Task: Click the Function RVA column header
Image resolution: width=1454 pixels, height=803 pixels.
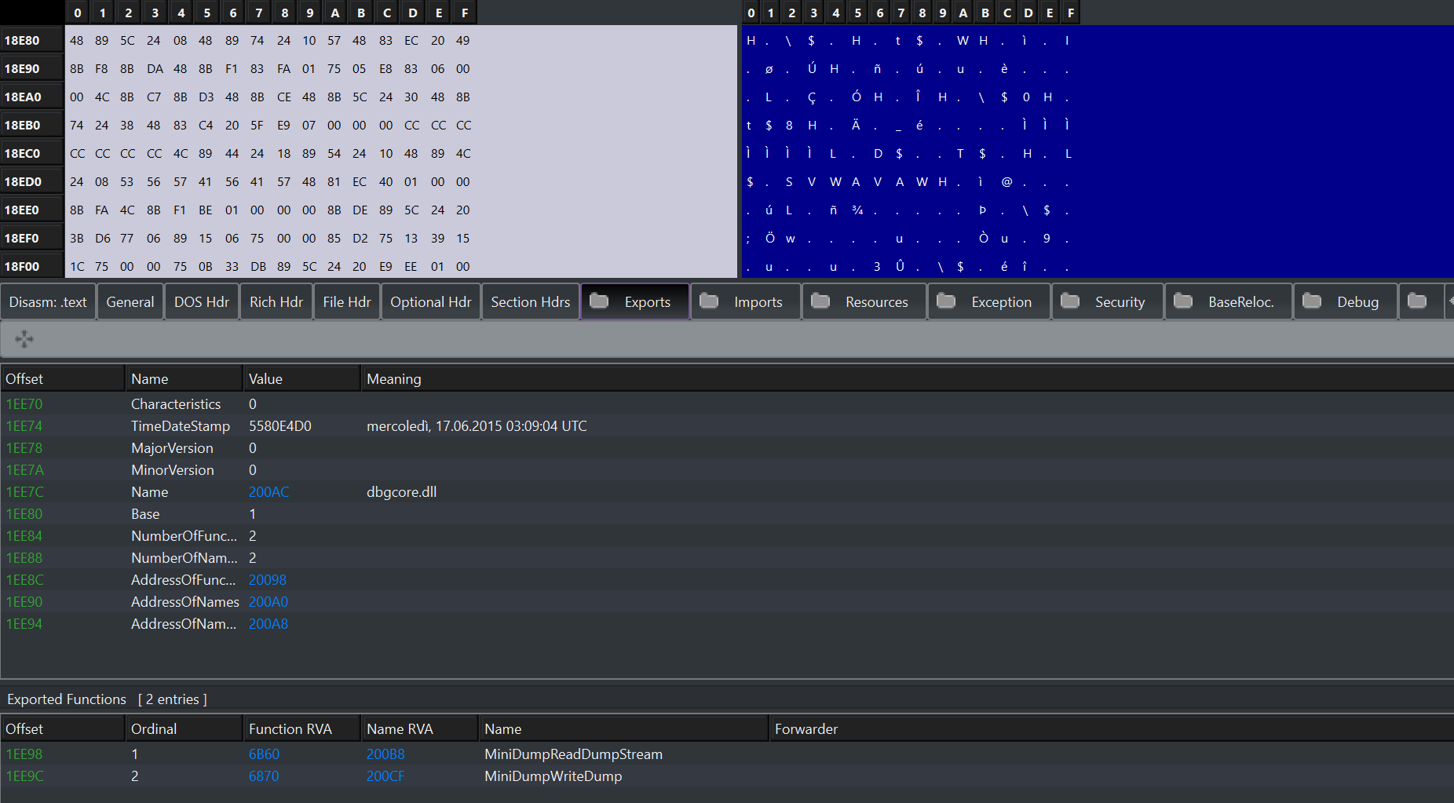Action: pyautogui.click(x=302, y=729)
